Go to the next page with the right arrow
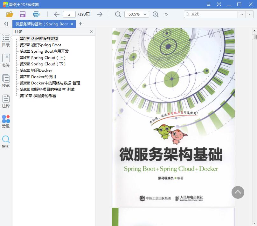 tap(100, 14)
